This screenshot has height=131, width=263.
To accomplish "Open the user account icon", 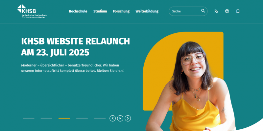I will tap(227, 11).
